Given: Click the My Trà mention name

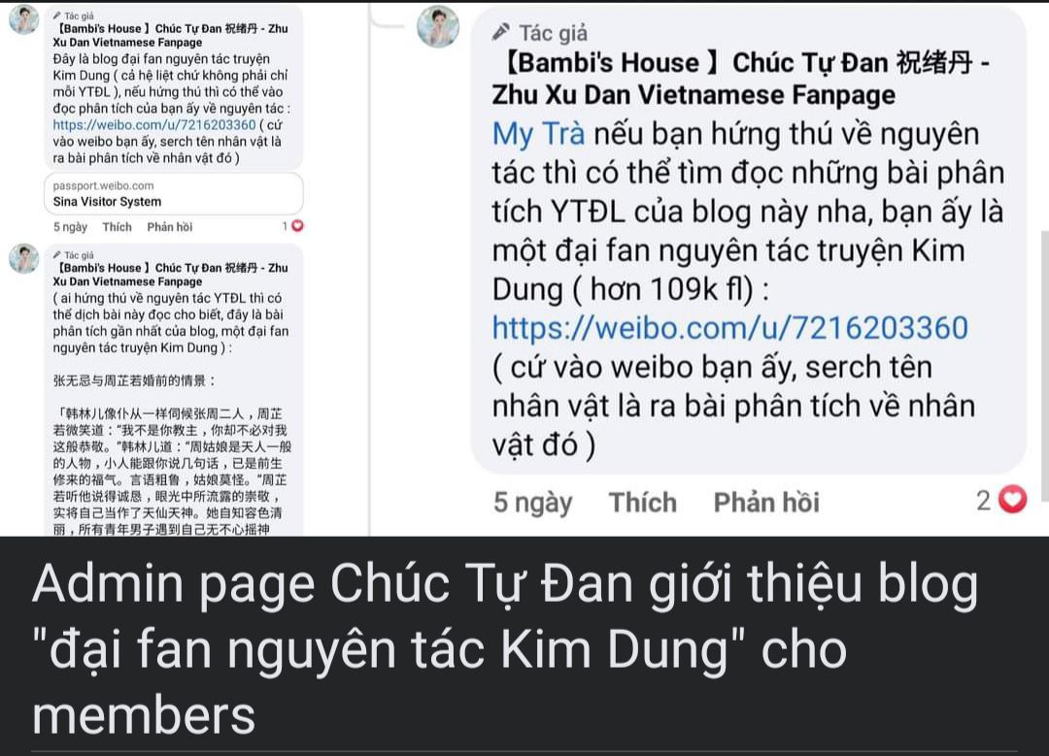Looking at the screenshot, I should 538,134.
